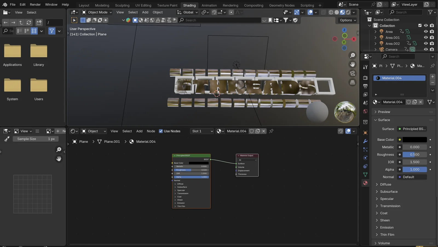
Task: Enable fake user for Material.004 in properties
Action: coord(408,102)
